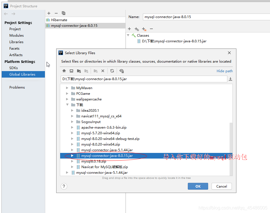Jump to project directory icon in file chooser
The image size is (270, 213).
79,71
